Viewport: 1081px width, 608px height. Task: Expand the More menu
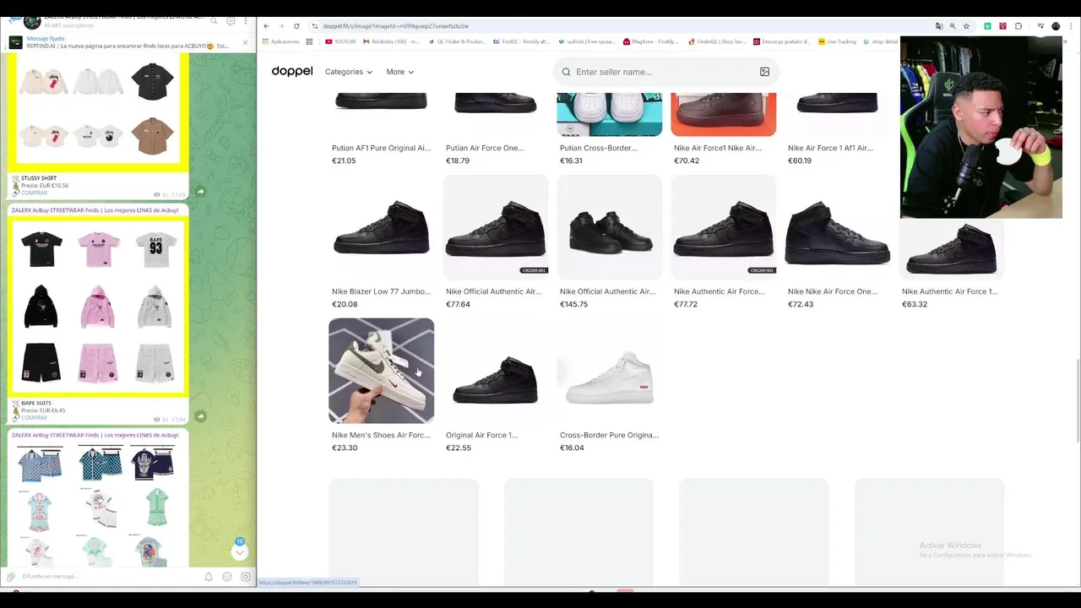[x=399, y=72]
